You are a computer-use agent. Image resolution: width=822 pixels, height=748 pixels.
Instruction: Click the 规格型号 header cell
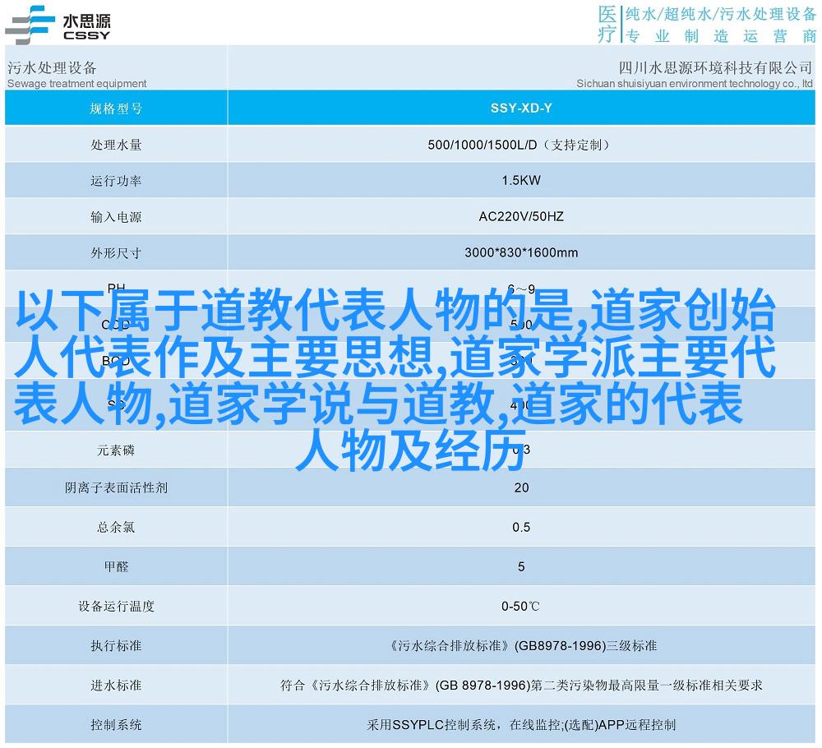116,109
